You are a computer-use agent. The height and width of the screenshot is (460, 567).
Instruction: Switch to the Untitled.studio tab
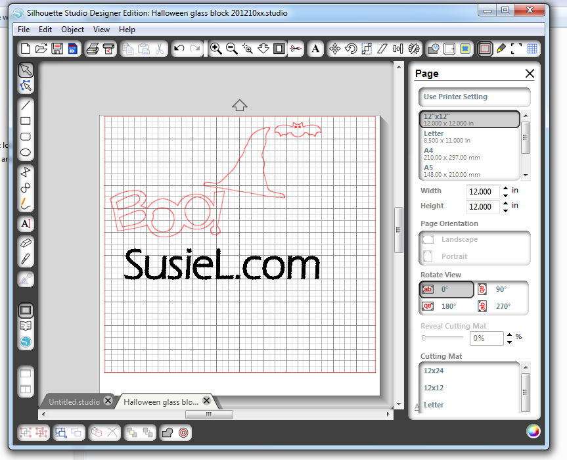(x=74, y=402)
